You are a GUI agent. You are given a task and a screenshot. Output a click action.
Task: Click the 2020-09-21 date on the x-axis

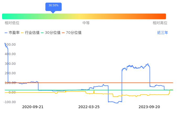pyautogui.click(x=33, y=107)
